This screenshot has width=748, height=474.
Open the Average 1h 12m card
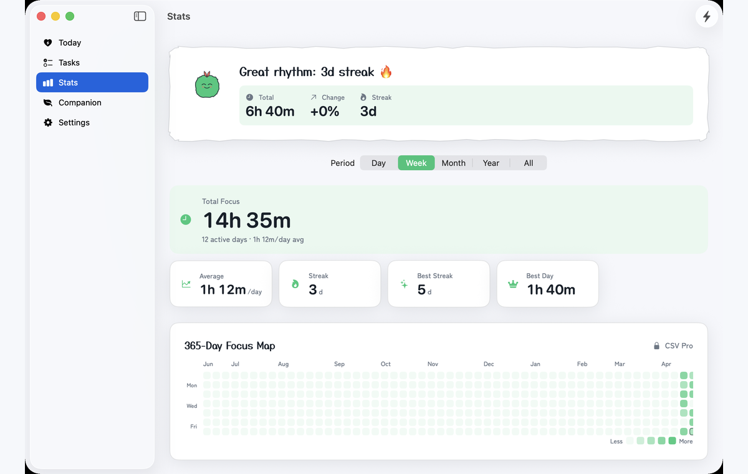coord(221,284)
